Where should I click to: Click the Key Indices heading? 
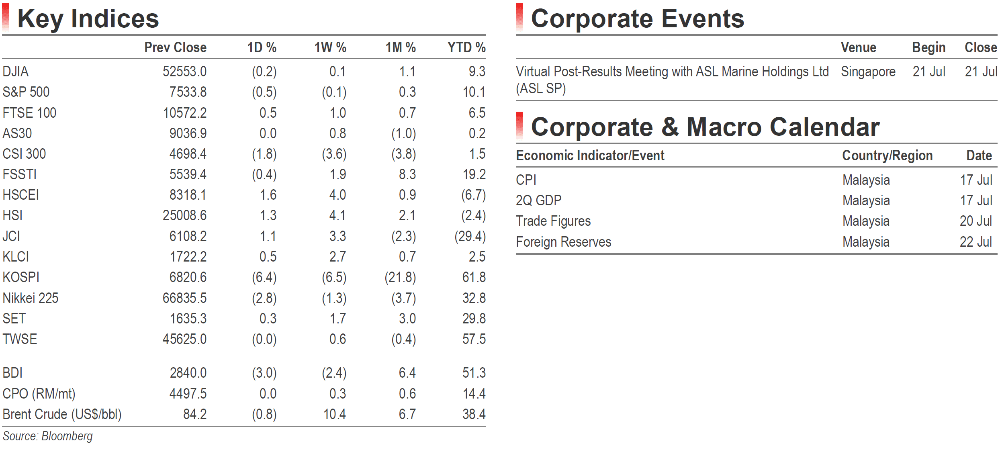(x=88, y=18)
